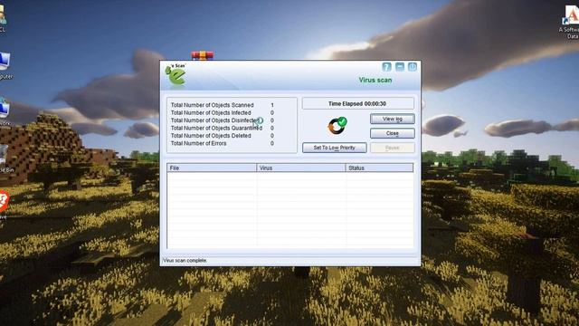This screenshot has width=579, height=326.
Task: Sort results by the Virus column header
Action: [x=301, y=168]
